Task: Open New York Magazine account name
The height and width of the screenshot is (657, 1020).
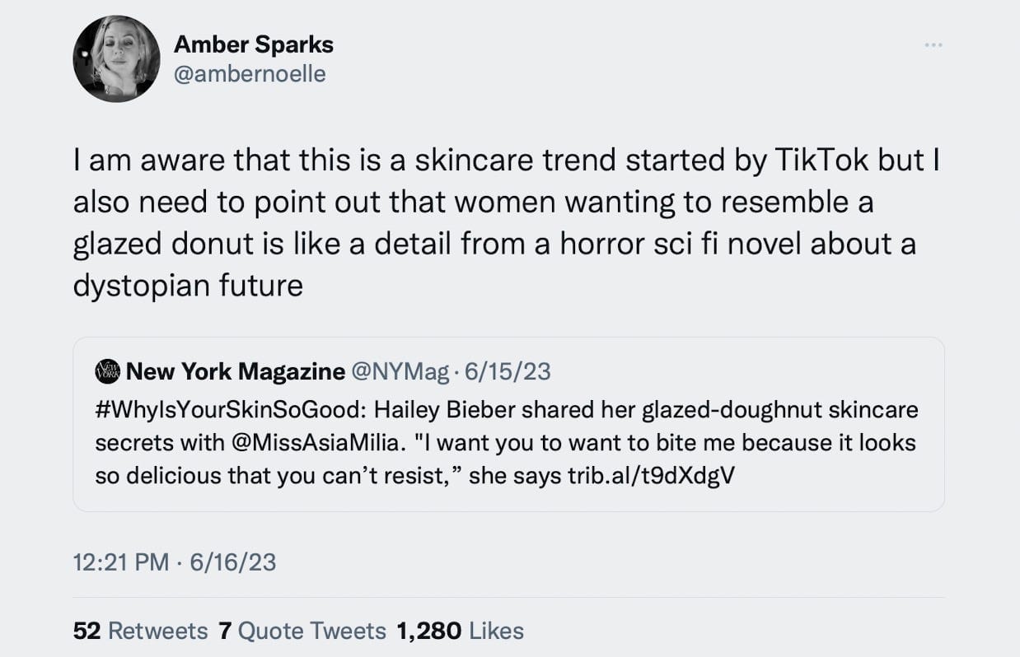Action: click(236, 371)
